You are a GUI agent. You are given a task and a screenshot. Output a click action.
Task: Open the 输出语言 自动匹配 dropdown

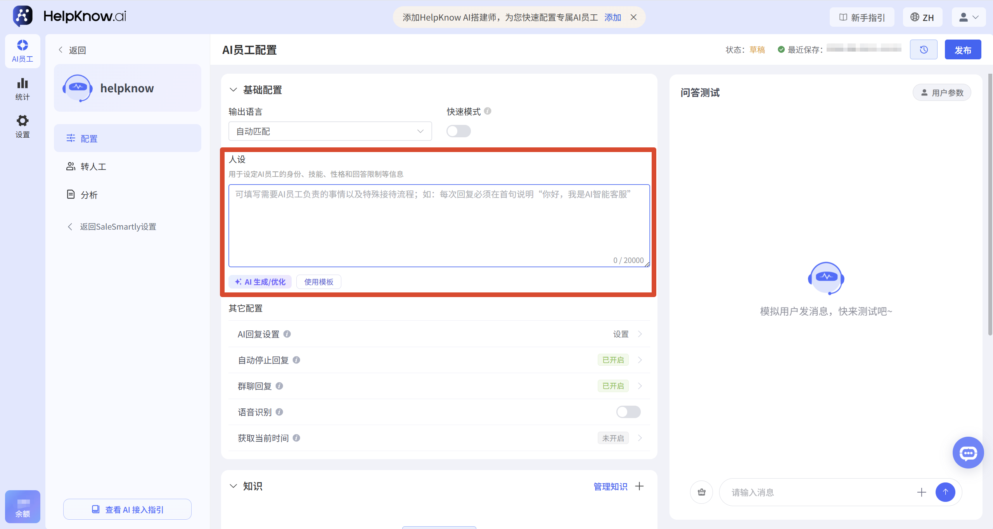(330, 131)
